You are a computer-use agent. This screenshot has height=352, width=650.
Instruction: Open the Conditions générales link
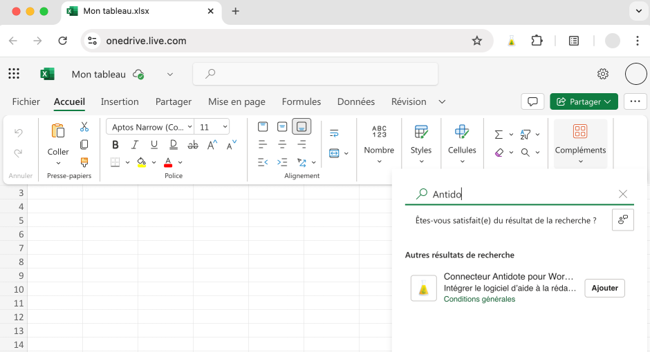point(479,299)
